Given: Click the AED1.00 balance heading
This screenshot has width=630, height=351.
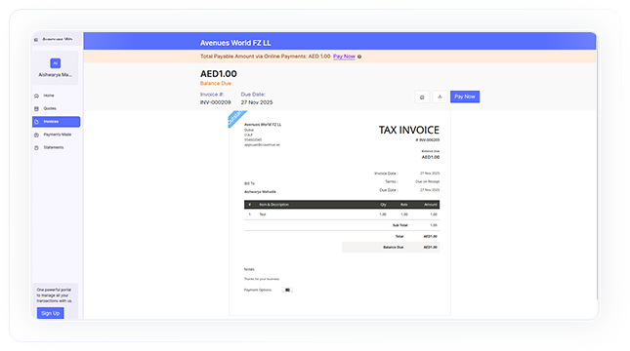Looking at the screenshot, I should point(219,74).
